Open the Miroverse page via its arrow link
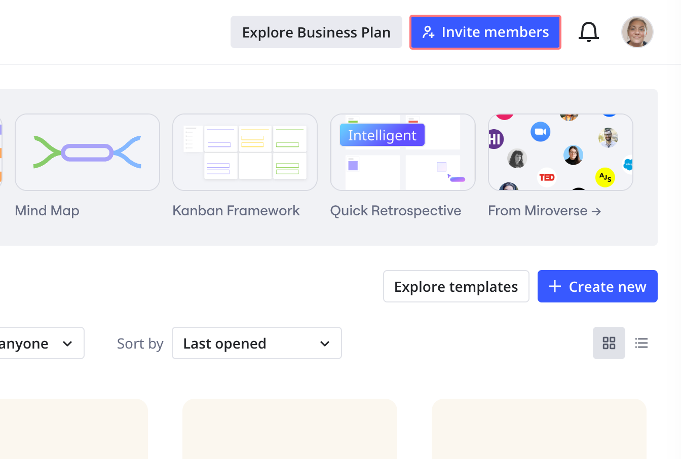The height and width of the screenshot is (459, 681). click(597, 210)
